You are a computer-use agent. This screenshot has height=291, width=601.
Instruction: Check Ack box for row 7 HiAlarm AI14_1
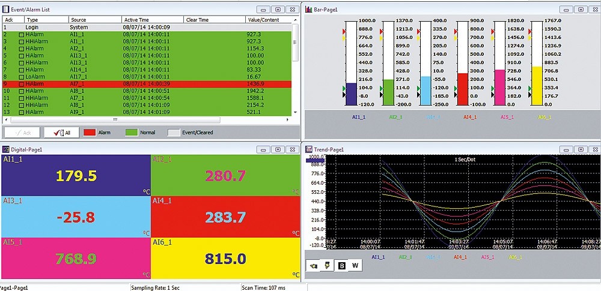[22, 70]
